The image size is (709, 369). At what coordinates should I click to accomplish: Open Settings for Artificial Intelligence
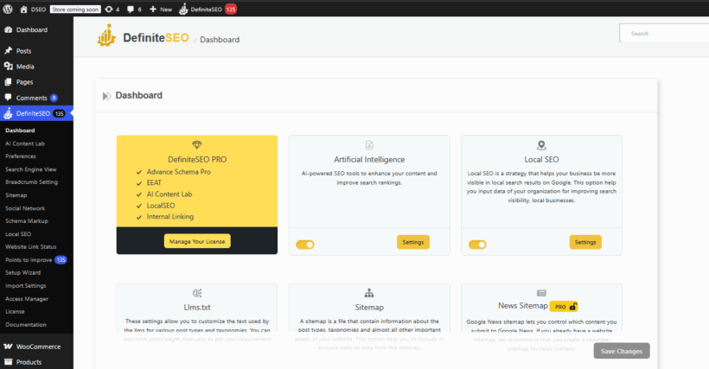pos(412,242)
